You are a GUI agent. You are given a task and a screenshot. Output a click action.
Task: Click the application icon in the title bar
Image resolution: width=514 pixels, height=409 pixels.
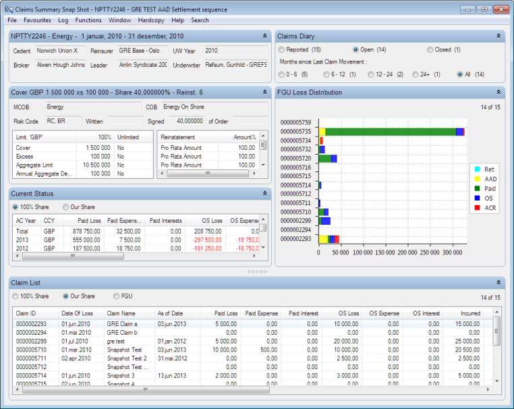tap(9, 9)
